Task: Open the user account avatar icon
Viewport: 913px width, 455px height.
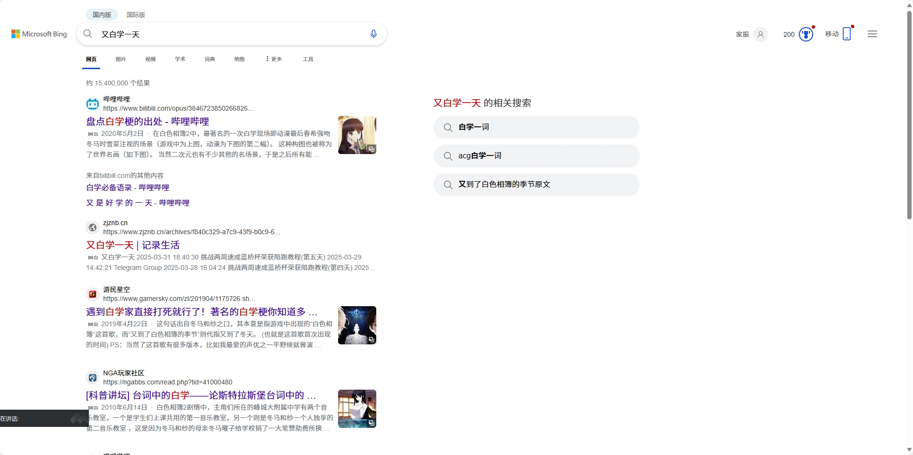Action: coord(760,34)
